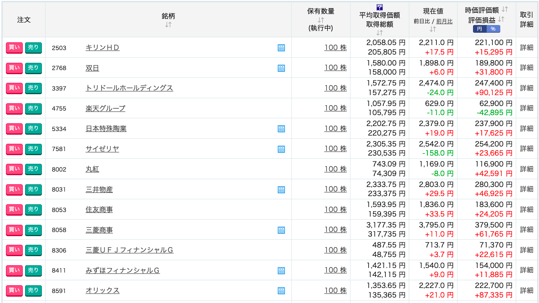This screenshot has width=539, height=303.
Task: Buy 三菱UFJフィナンシャルG shares
Action: tap(14, 250)
